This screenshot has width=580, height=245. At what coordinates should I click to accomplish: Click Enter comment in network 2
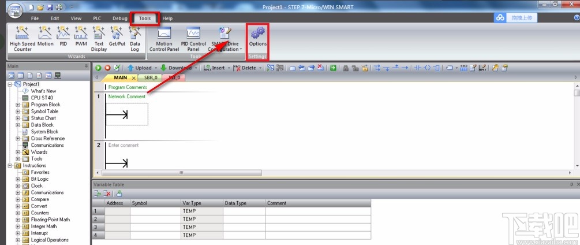124,146
